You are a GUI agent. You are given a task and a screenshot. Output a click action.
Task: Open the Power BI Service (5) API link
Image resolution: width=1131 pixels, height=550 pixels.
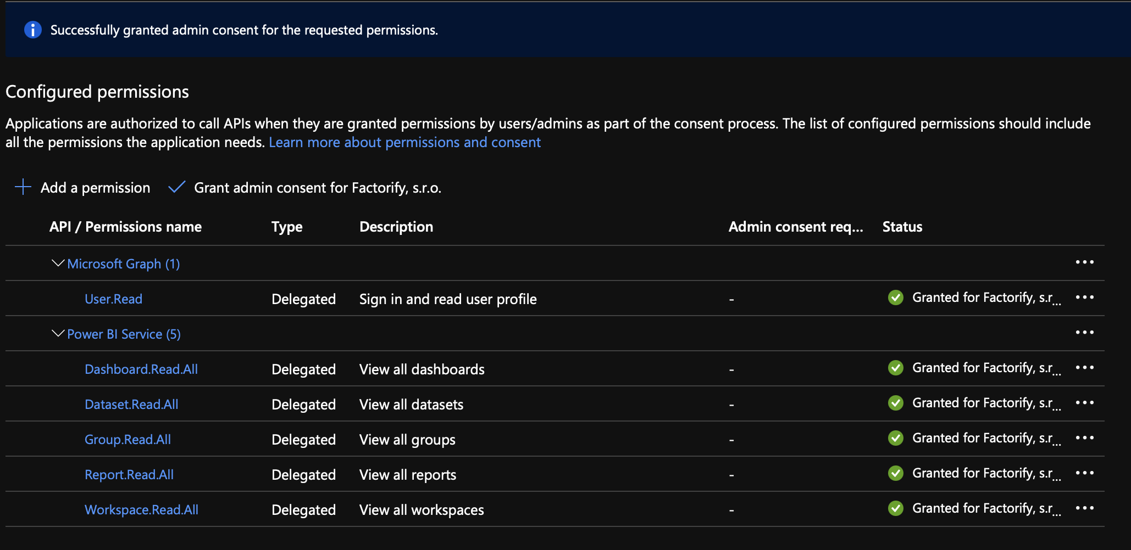coord(124,334)
